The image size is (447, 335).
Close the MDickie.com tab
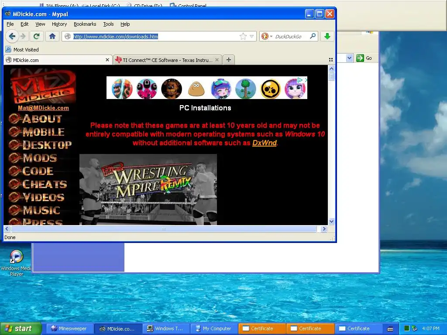[x=107, y=60]
